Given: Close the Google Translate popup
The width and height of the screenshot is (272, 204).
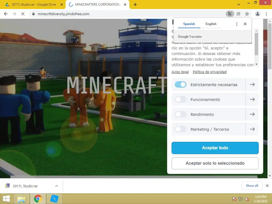Looking at the screenshot, I should 245,24.
